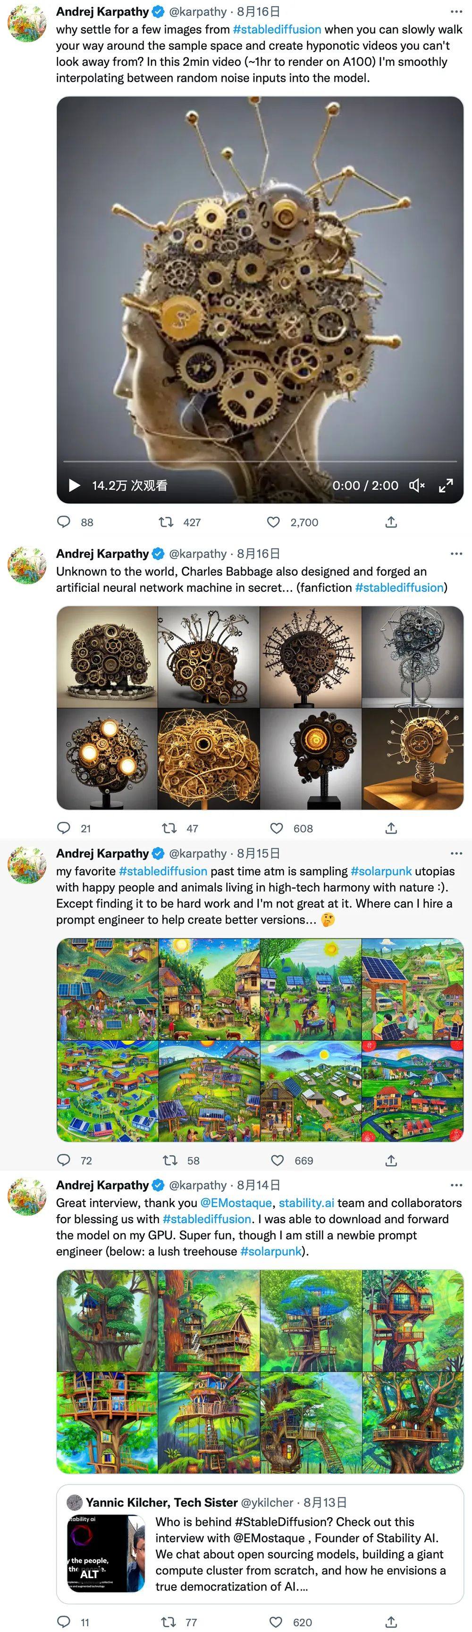Viewport: 472px width, 1632px height.
Task: Open more options on the treehouse tweet
Action: pyautogui.click(x=456, y=1185)
